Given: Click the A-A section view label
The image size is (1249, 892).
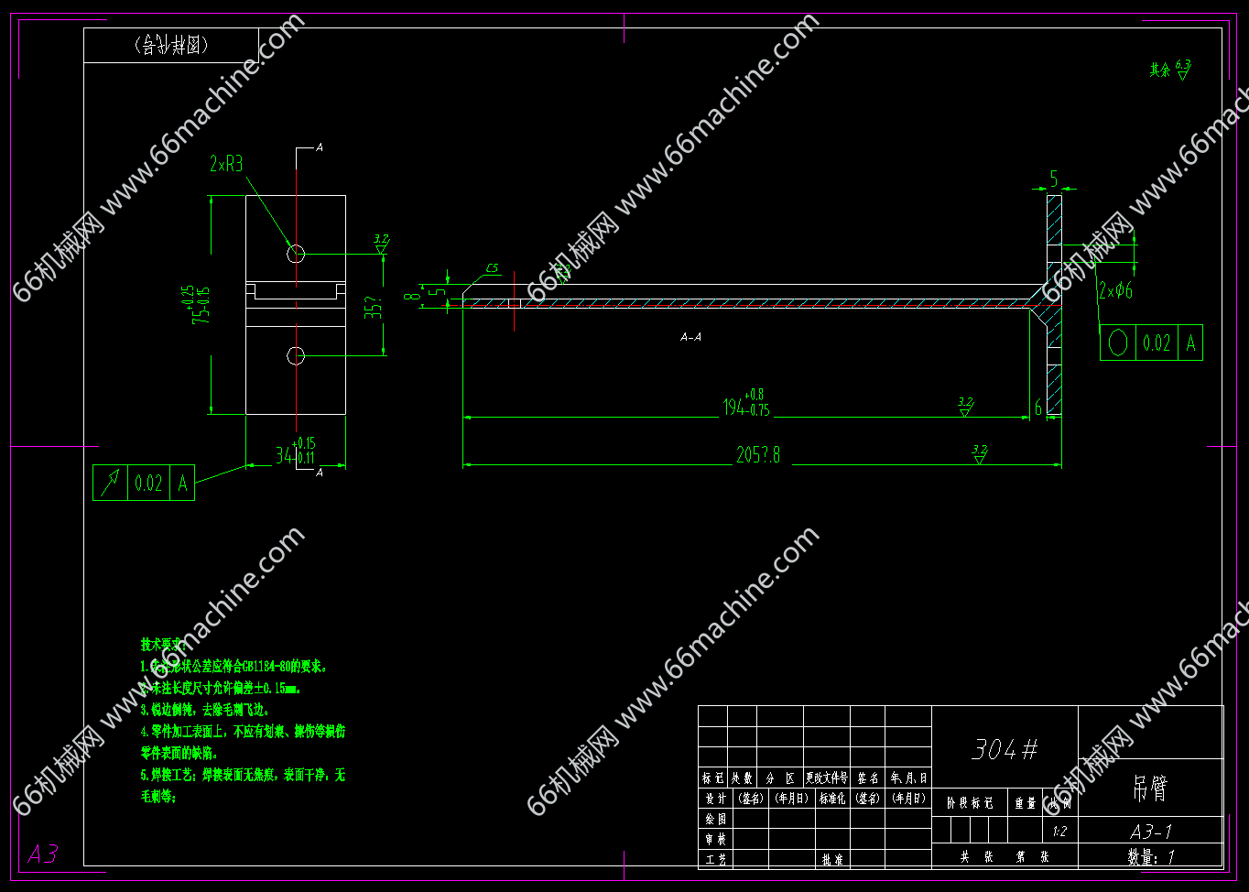Looking at the screenshot, I should (690, 337).
